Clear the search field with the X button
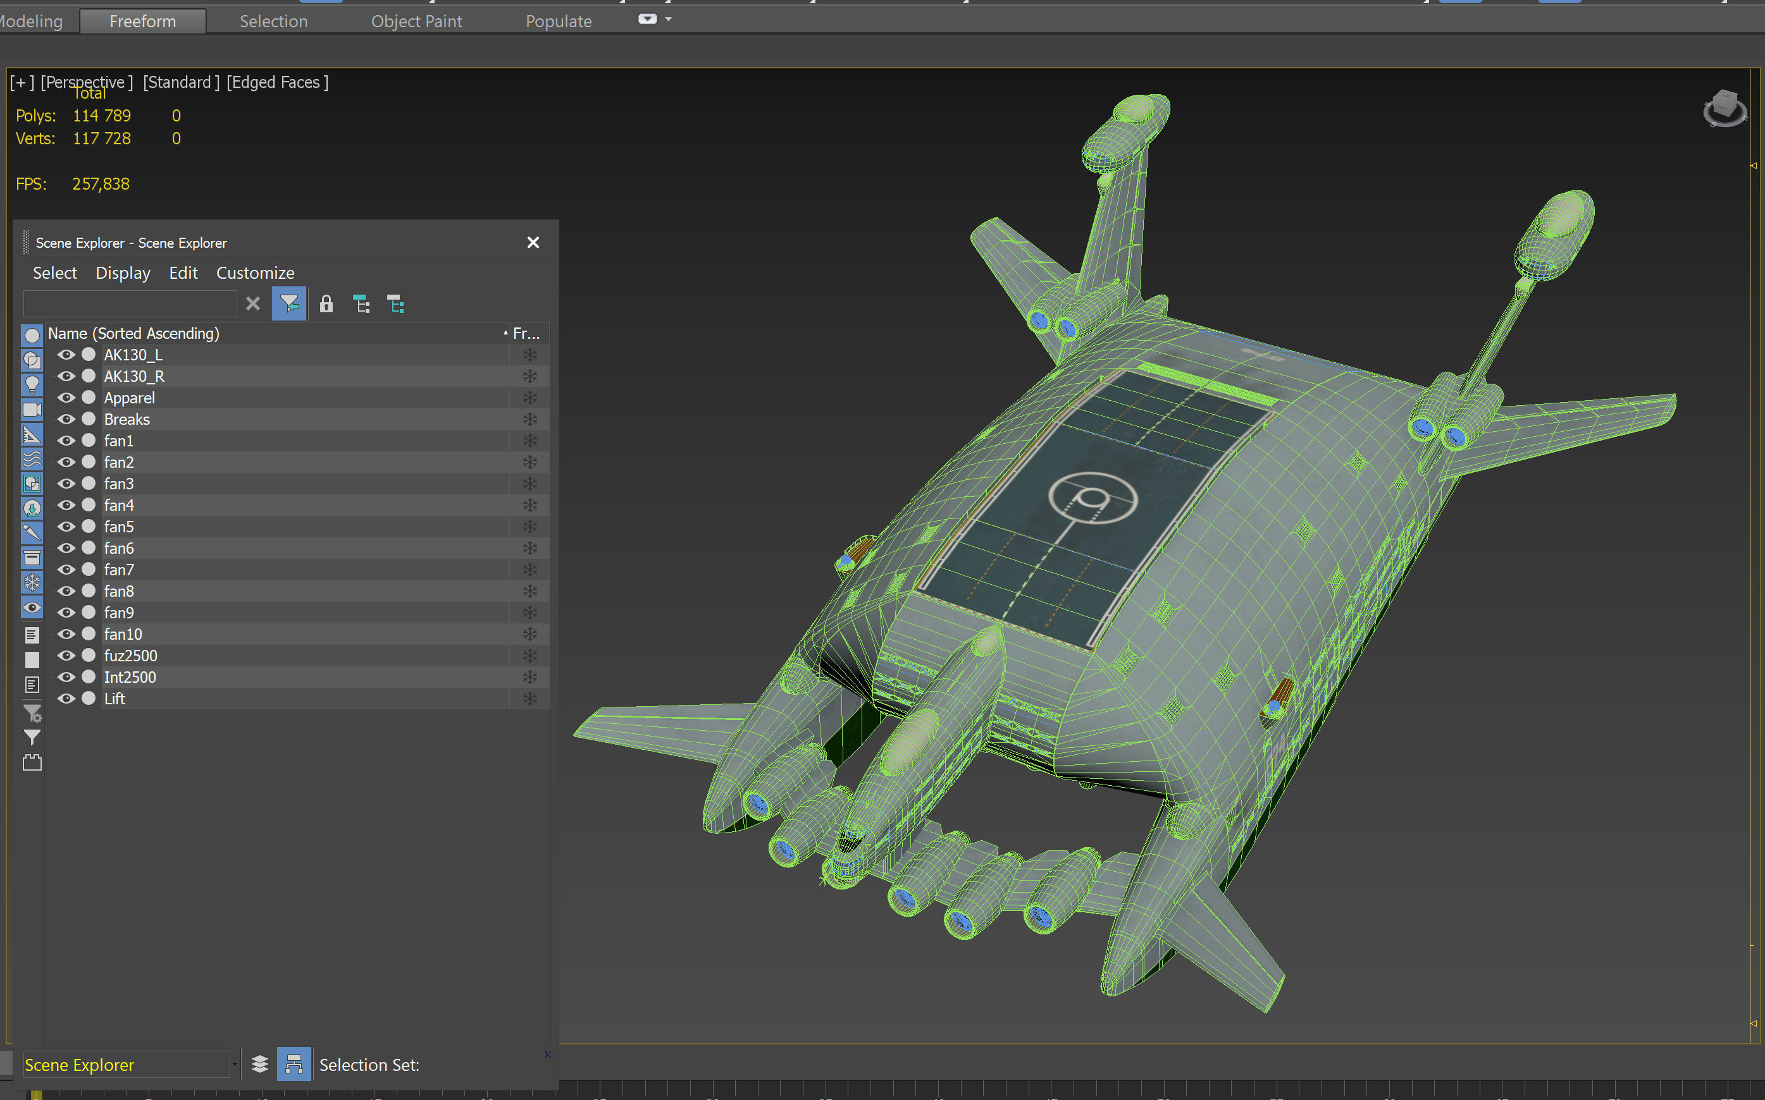The image size is (1765, 1100). coord(252,304)
